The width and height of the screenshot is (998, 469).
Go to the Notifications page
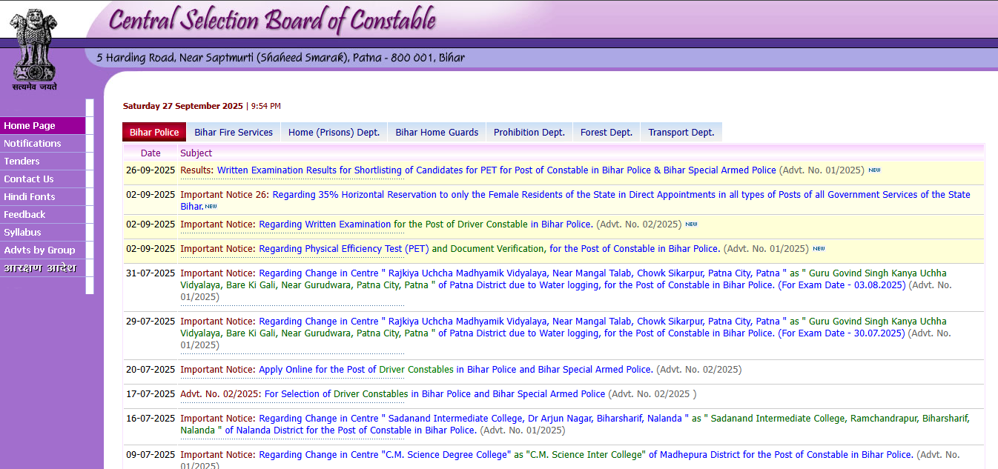coord(33,143)
